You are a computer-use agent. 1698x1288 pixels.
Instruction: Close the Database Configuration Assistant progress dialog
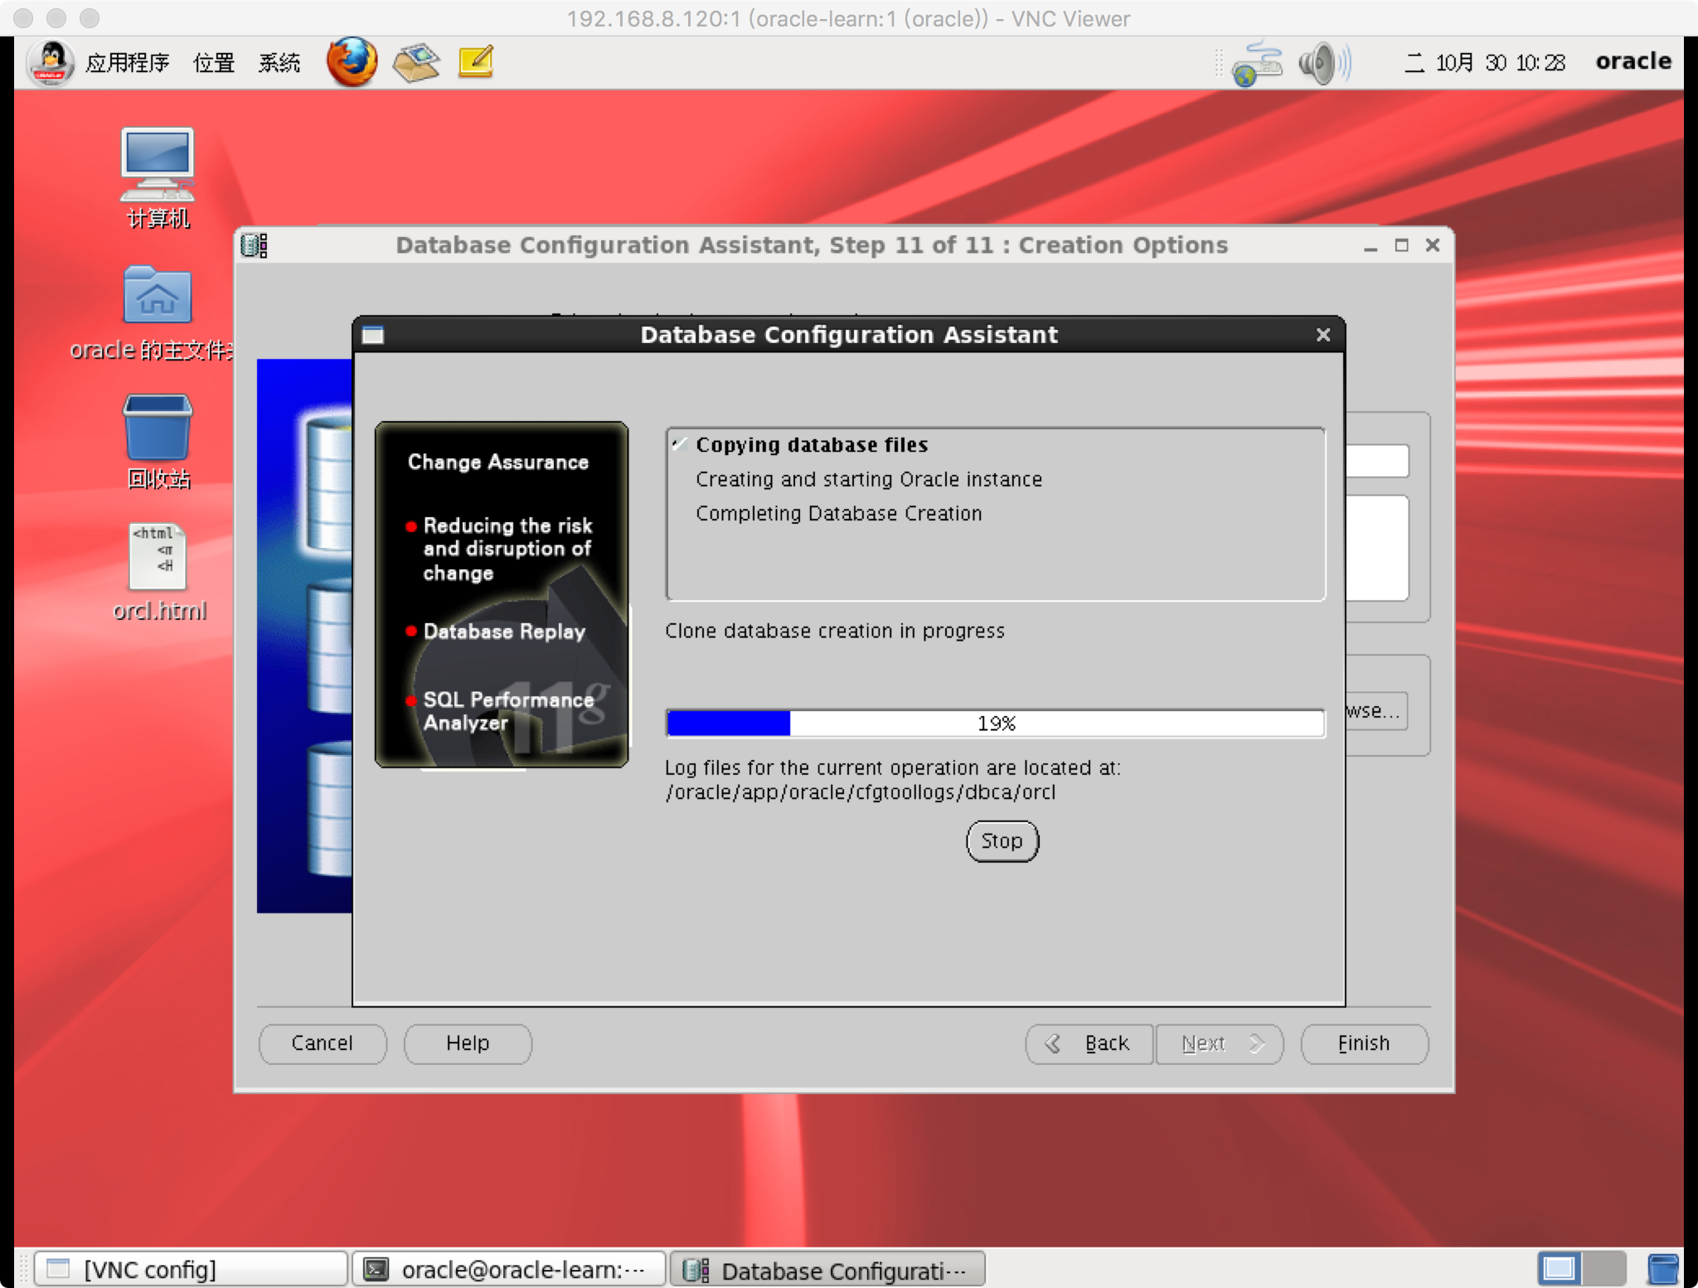1323,335
